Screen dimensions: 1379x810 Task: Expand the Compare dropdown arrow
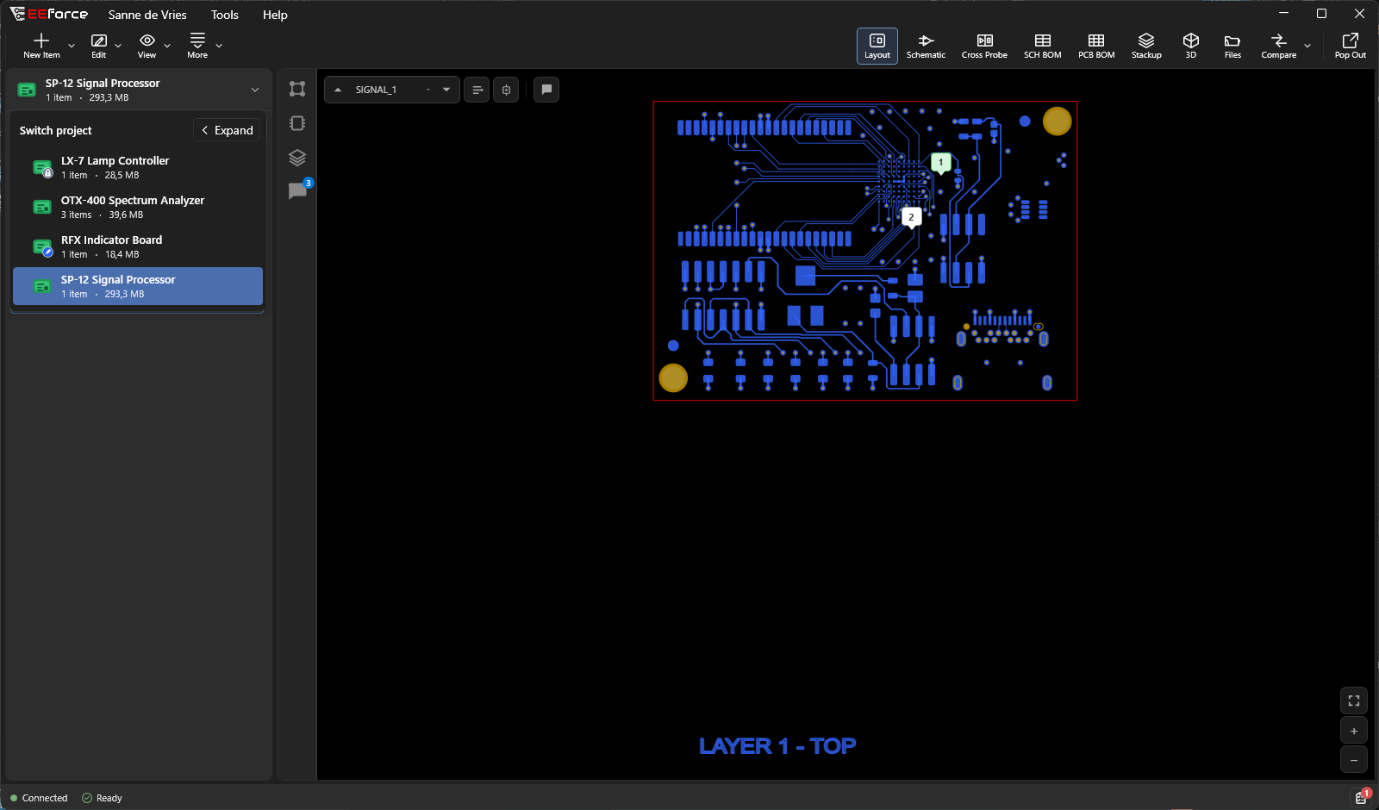(1307, 46)
